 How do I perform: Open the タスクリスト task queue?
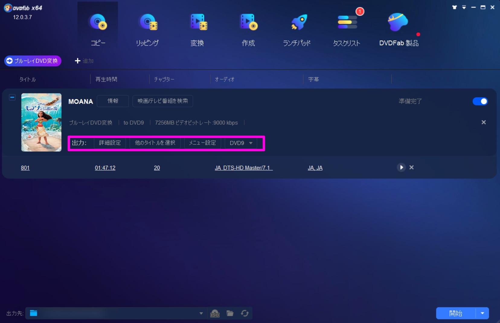coord(347,28)
